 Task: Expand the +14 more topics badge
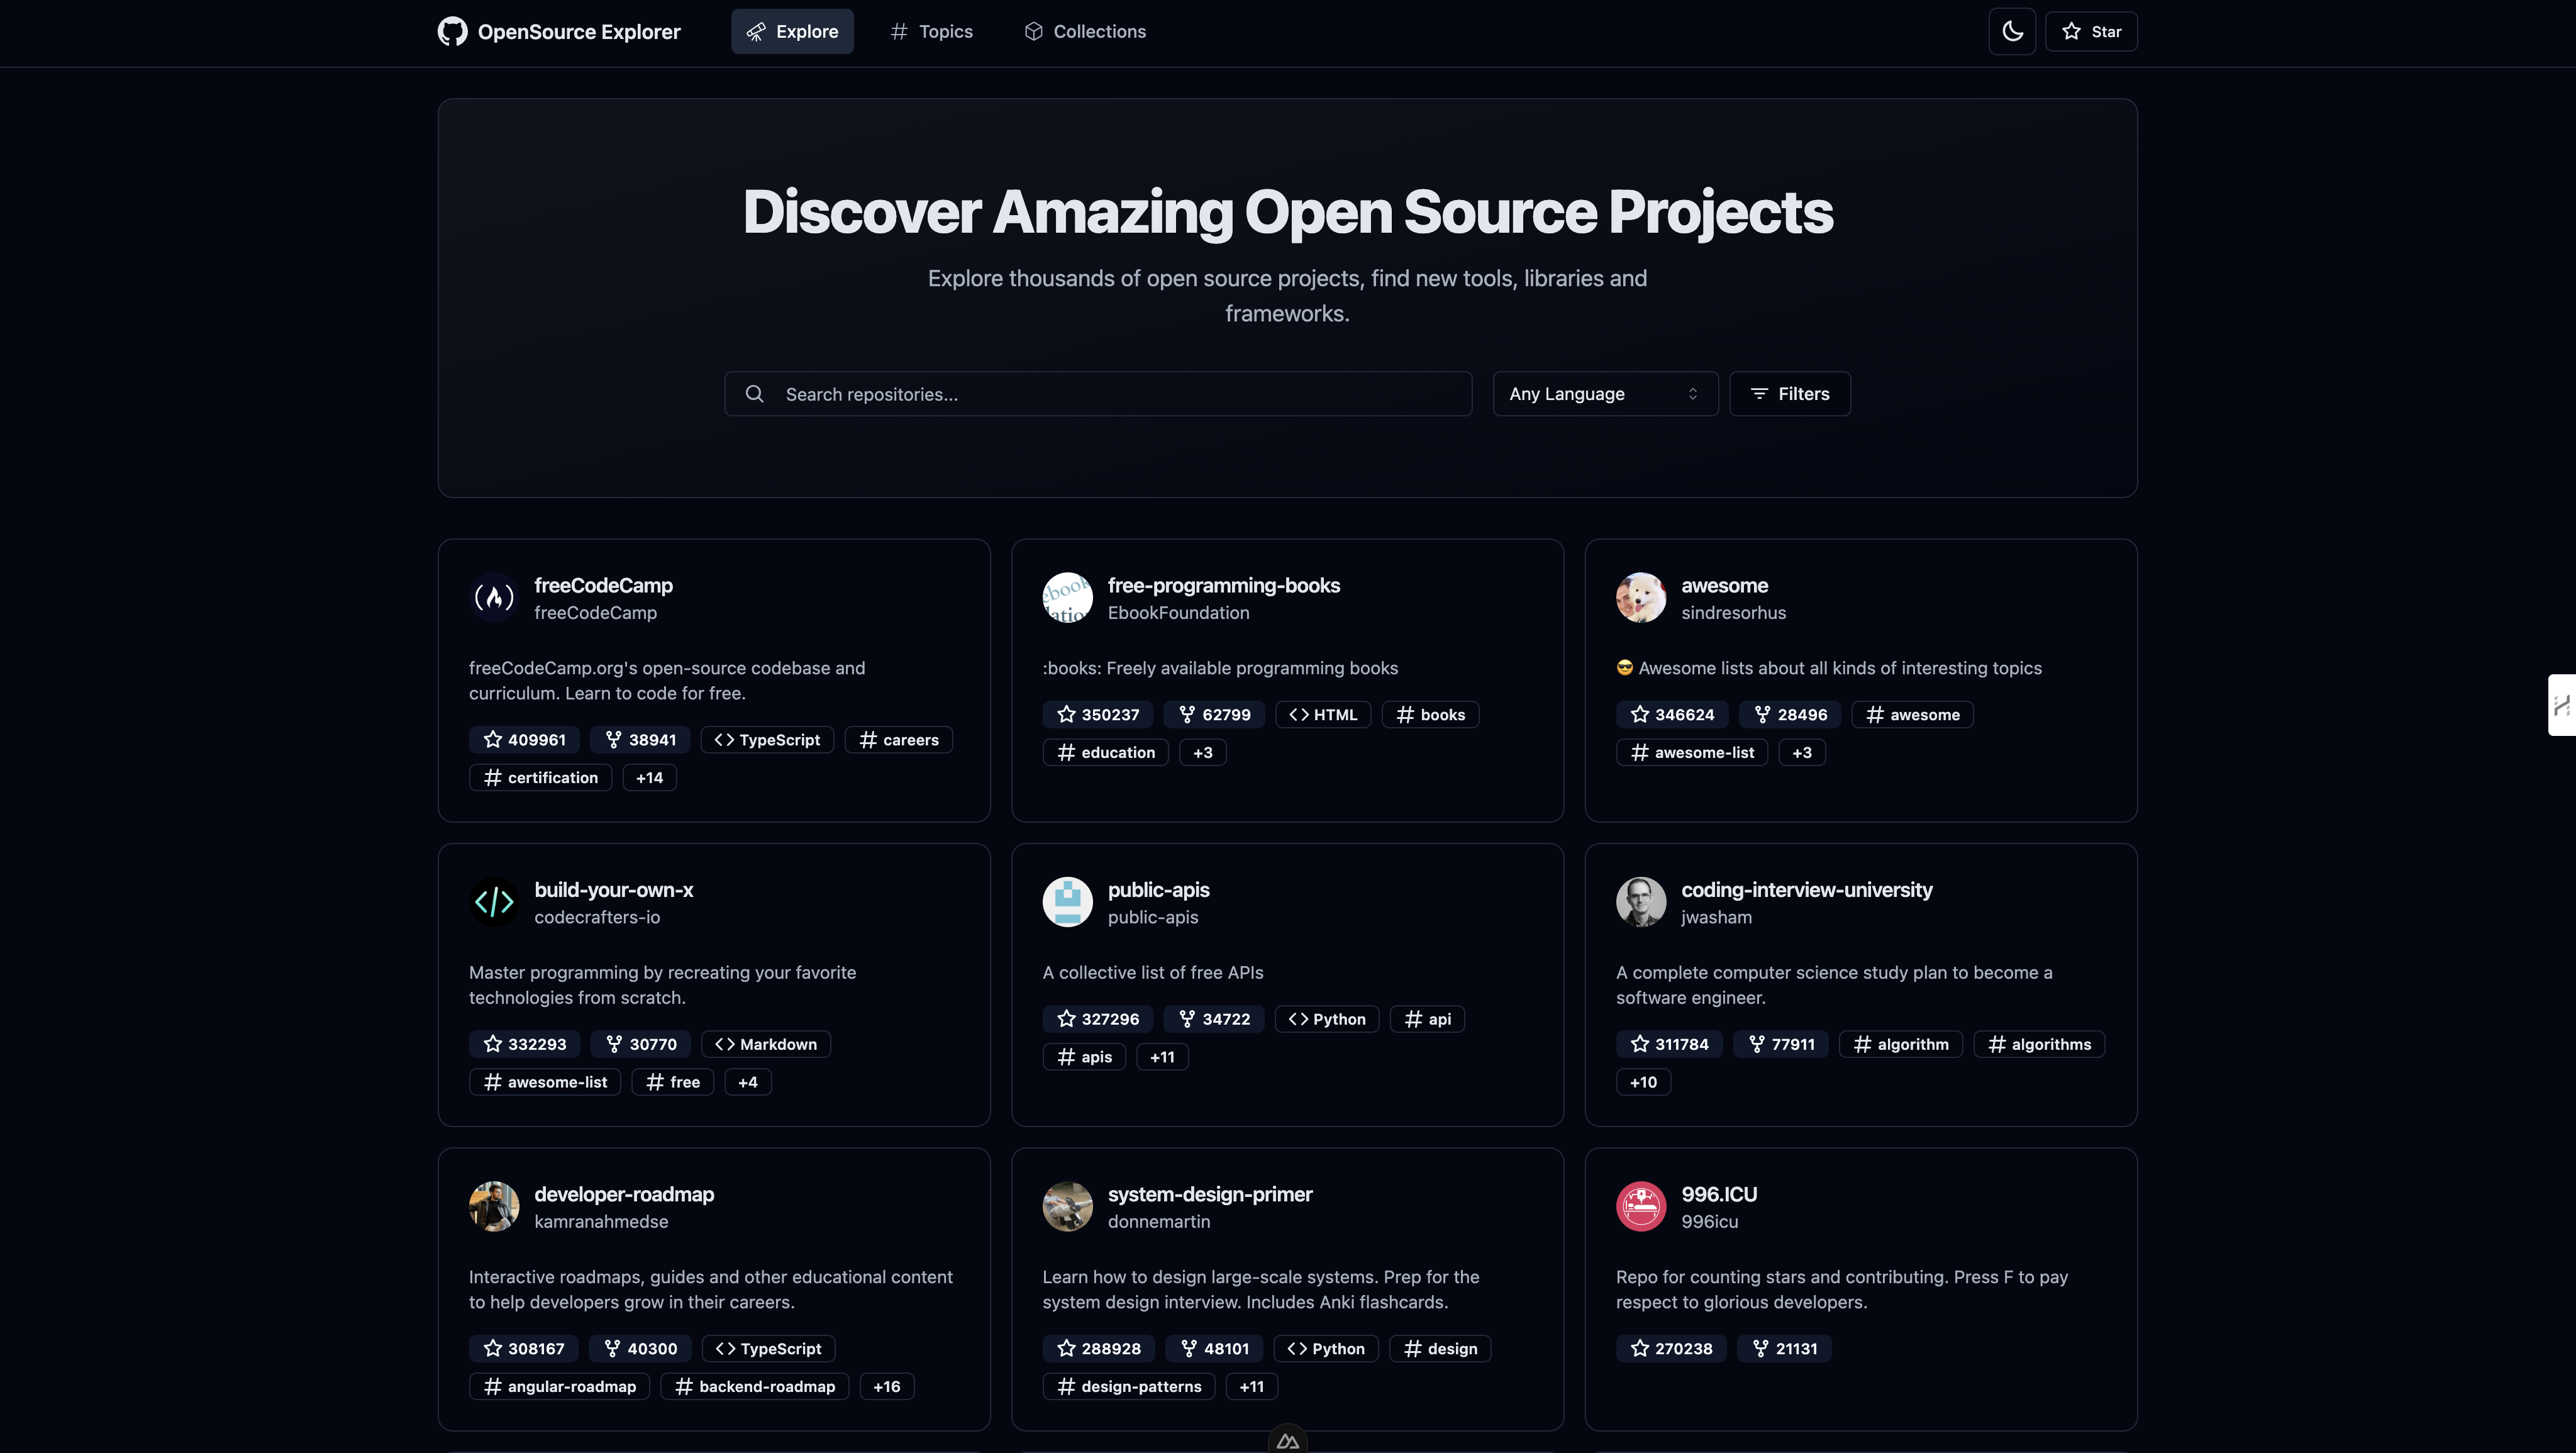[x=649, y=778]
